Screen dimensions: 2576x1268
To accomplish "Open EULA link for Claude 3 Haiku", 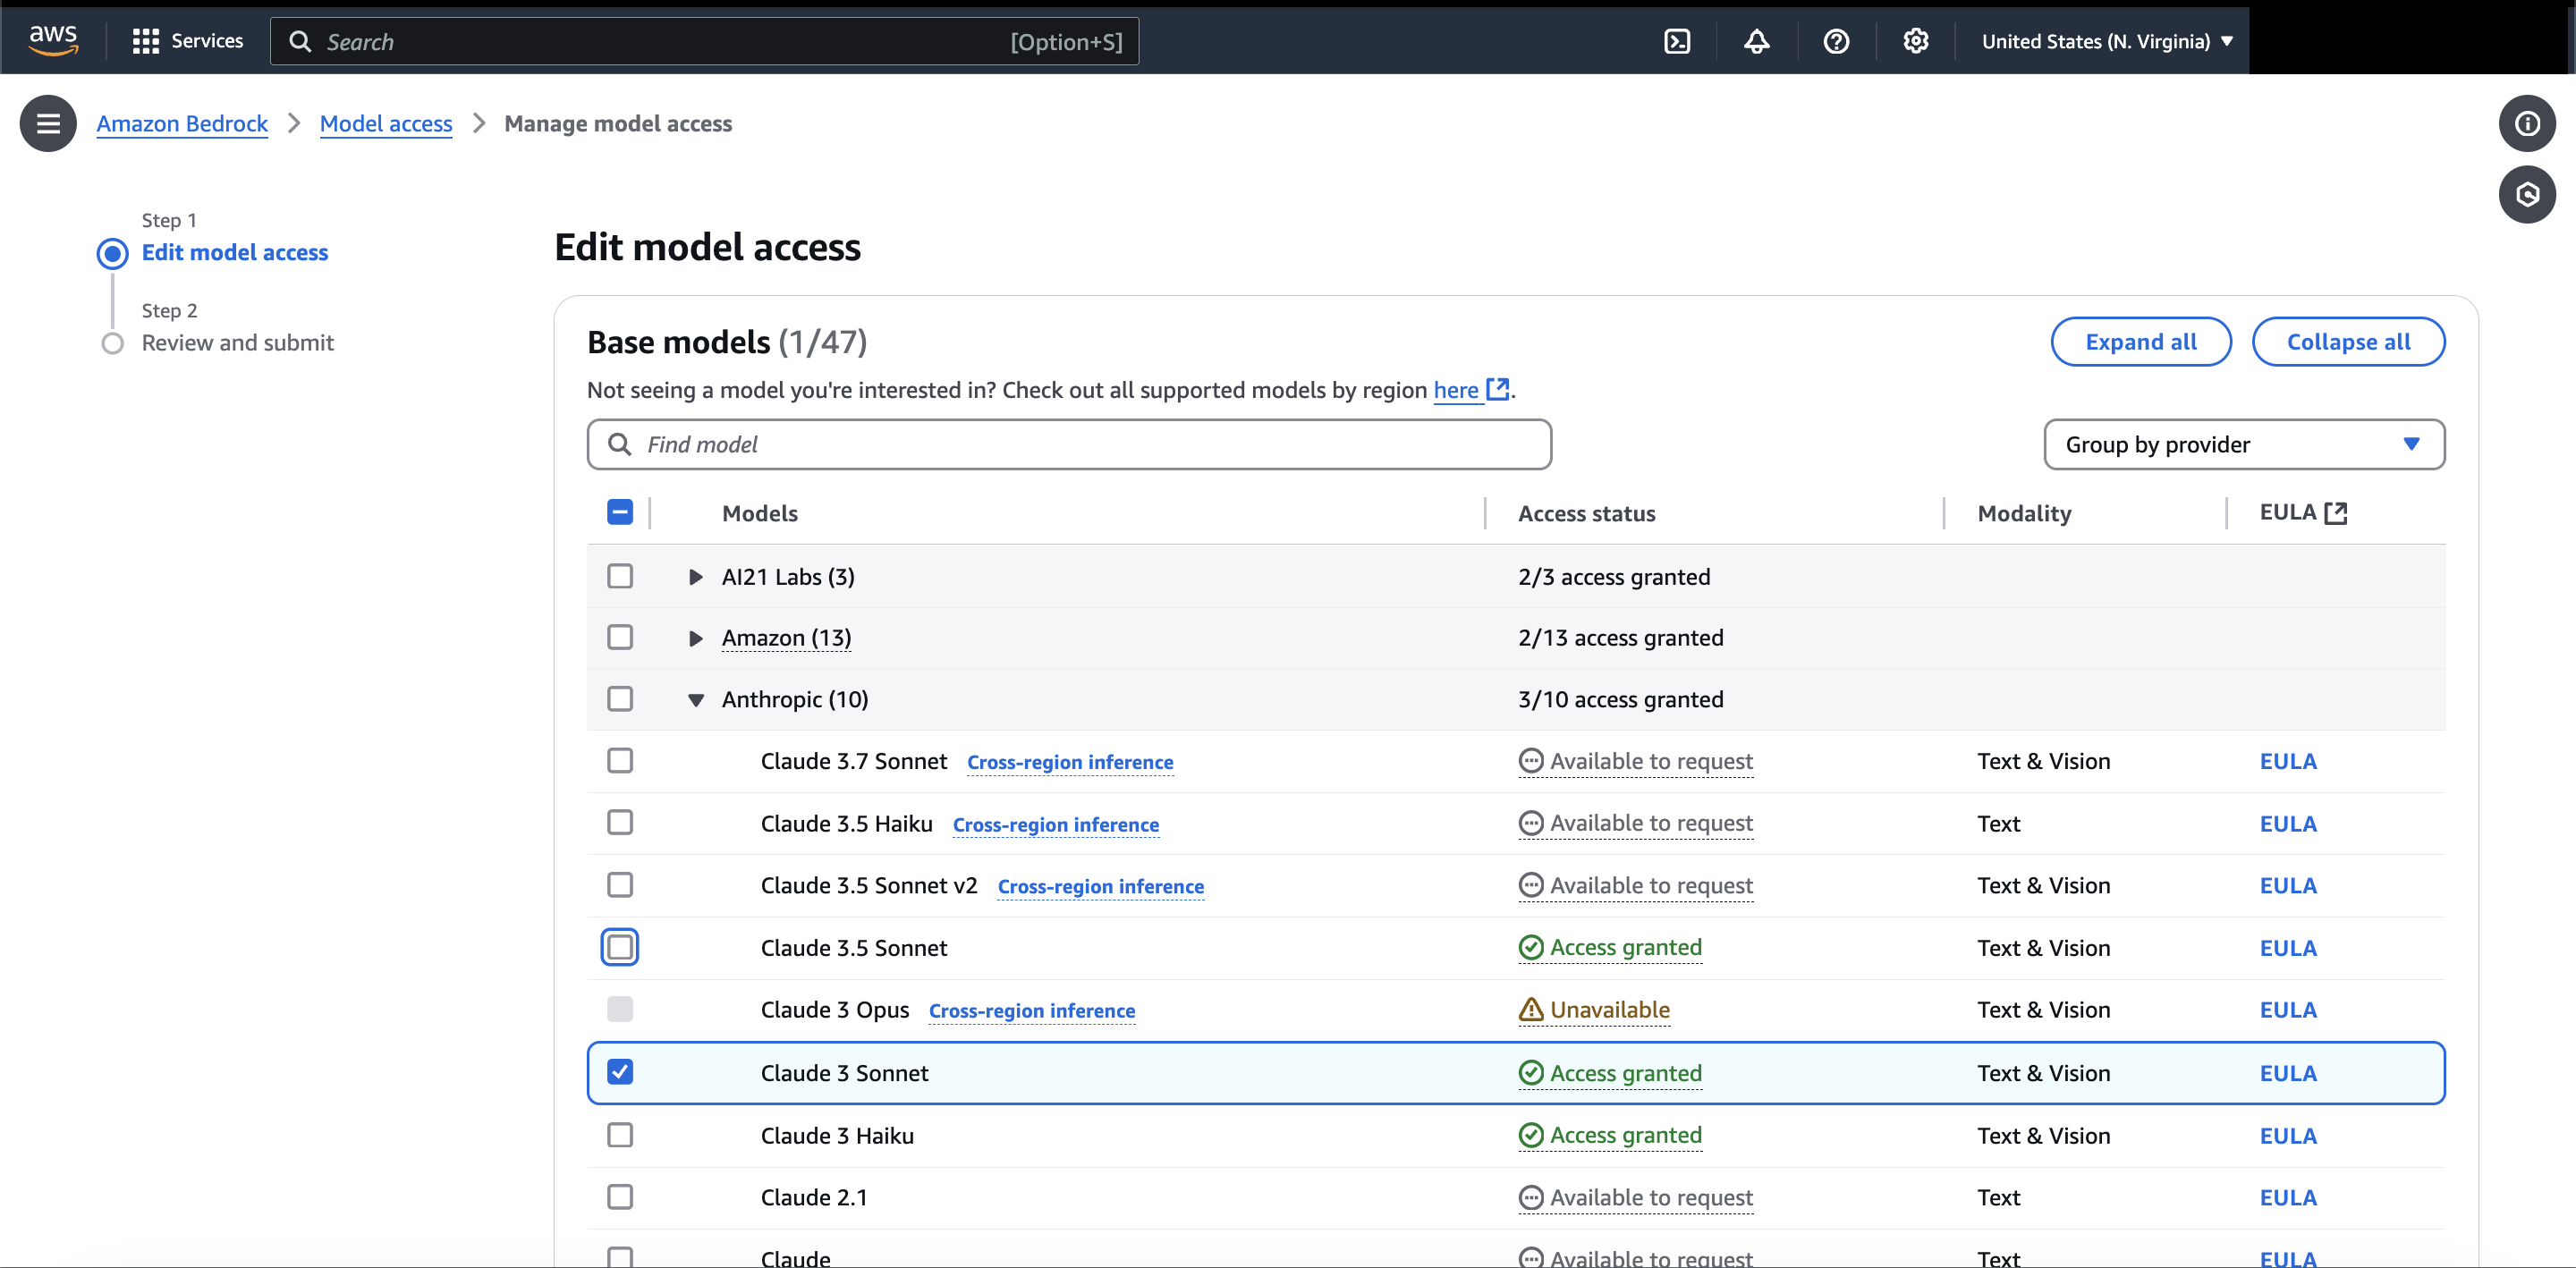I will [2288, 1135].
